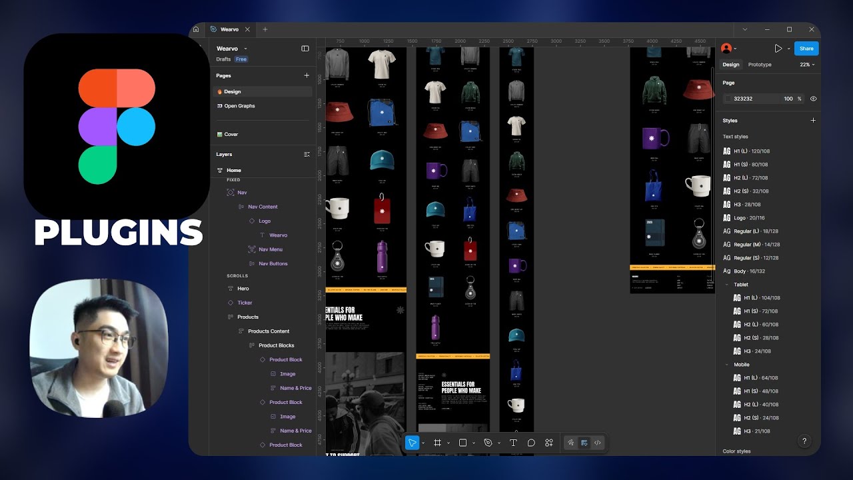Select the Nav Buttons layer

273,264
